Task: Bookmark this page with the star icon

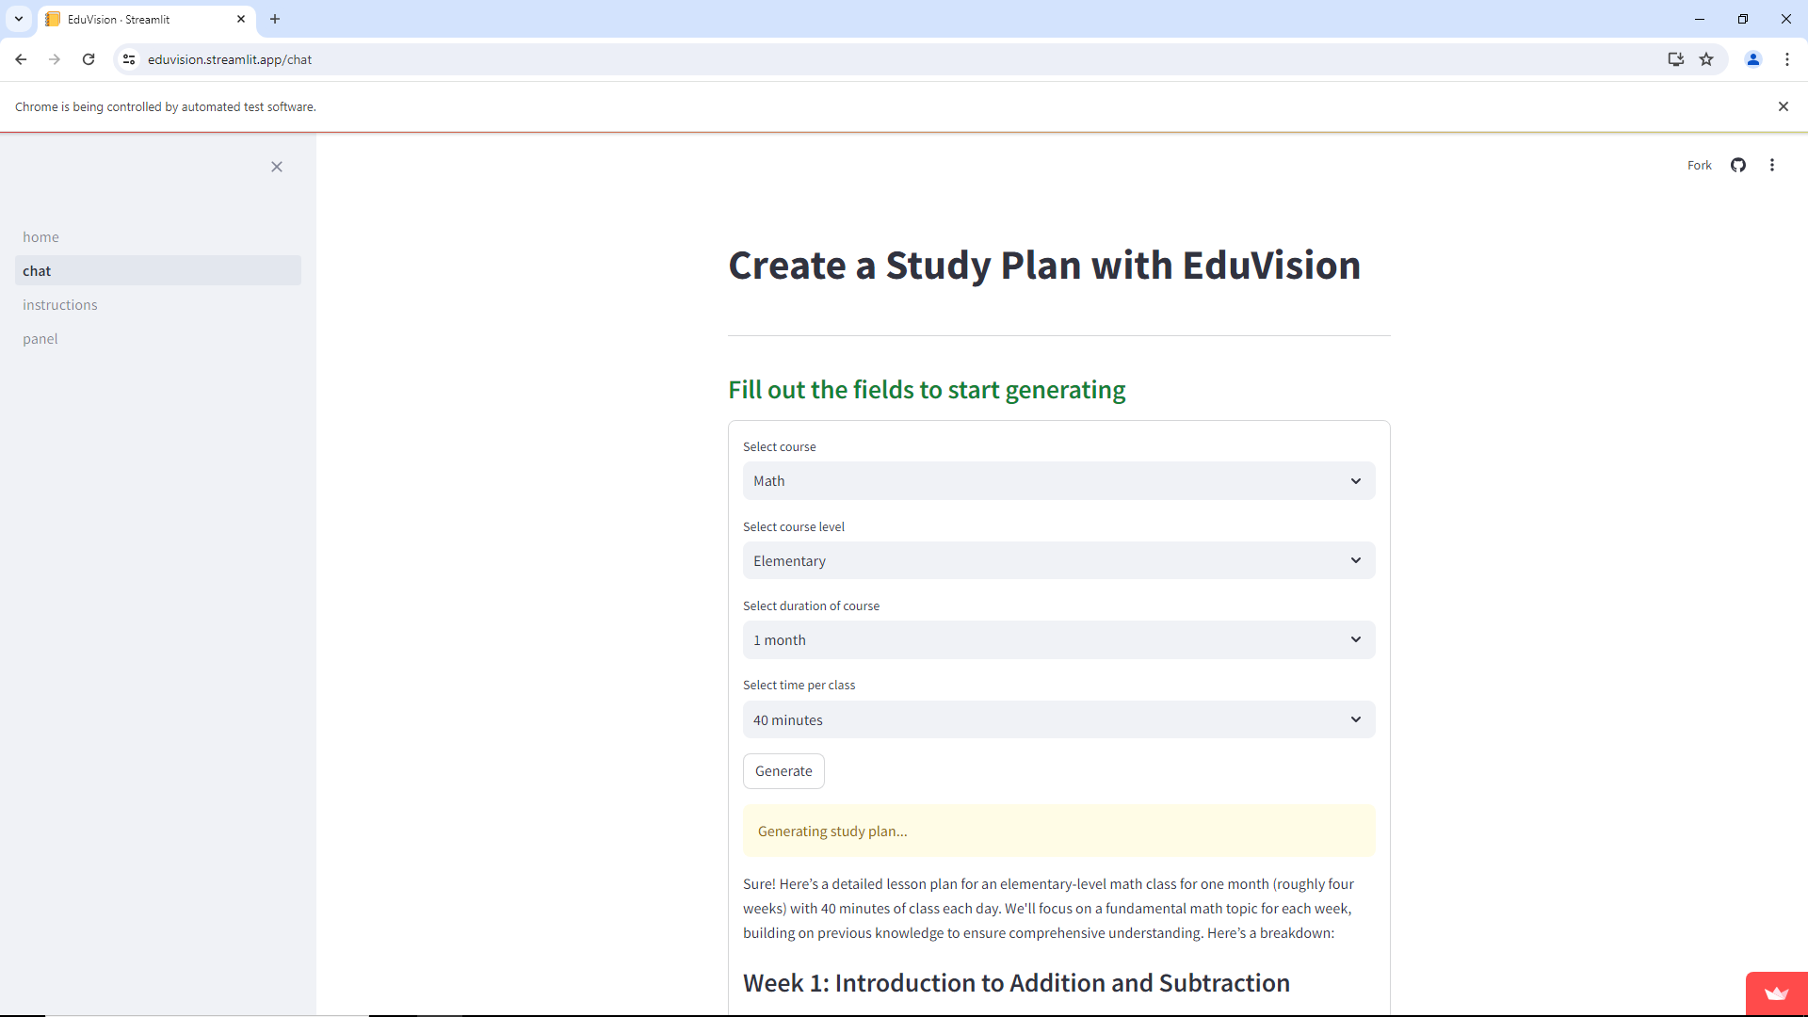Action: tap(1707, 58)
